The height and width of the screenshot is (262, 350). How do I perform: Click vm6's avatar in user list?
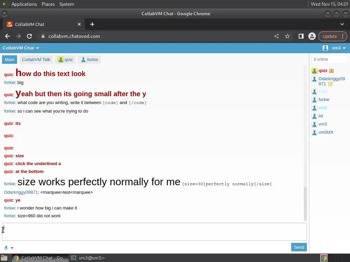click(314, 108)
